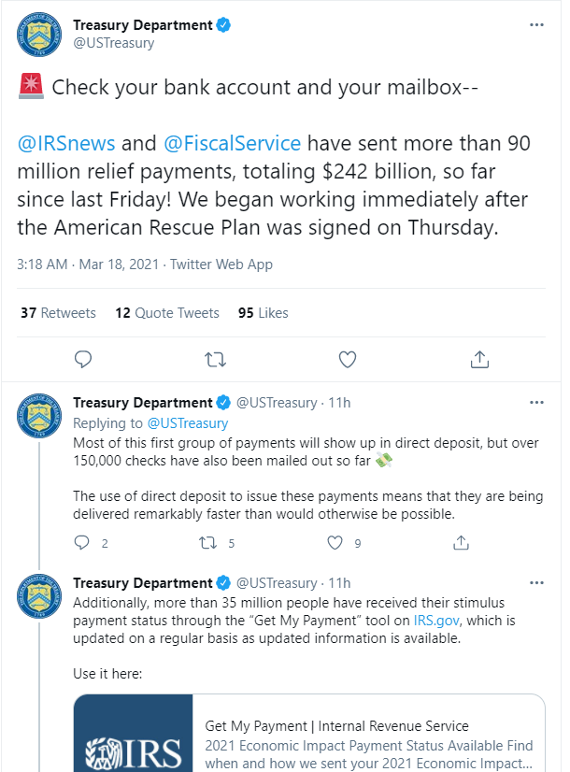Like the main Treasury Department tweet
Viewport: 570px width, 772px height.
(x=348, y=359)
